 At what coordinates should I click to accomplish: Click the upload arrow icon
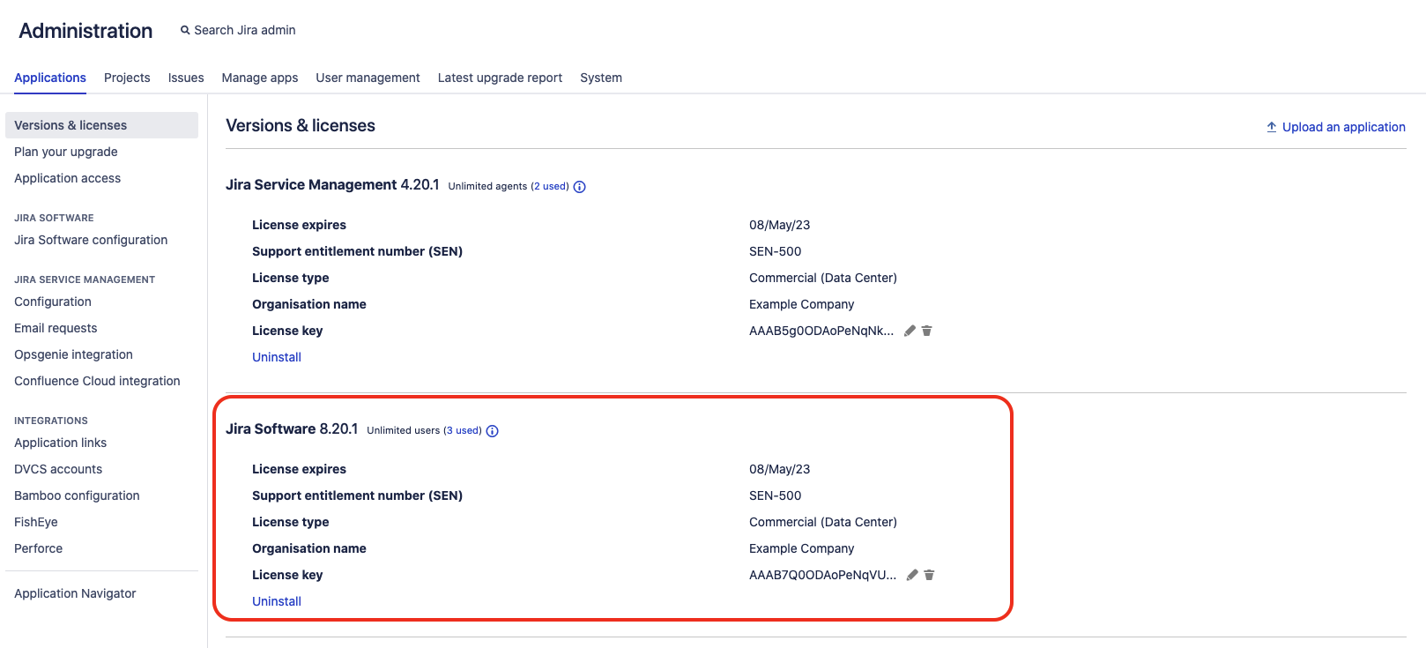point(1272,127)
